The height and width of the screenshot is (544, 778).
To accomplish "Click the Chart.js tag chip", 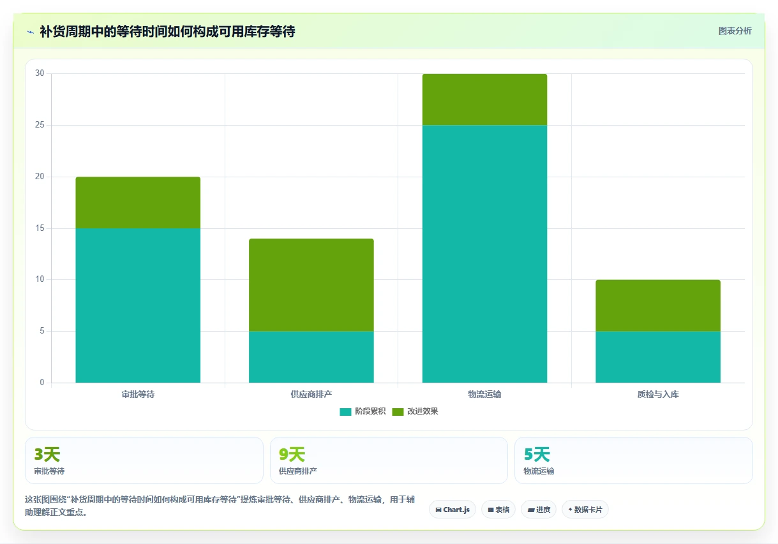I will pos(453,510).
